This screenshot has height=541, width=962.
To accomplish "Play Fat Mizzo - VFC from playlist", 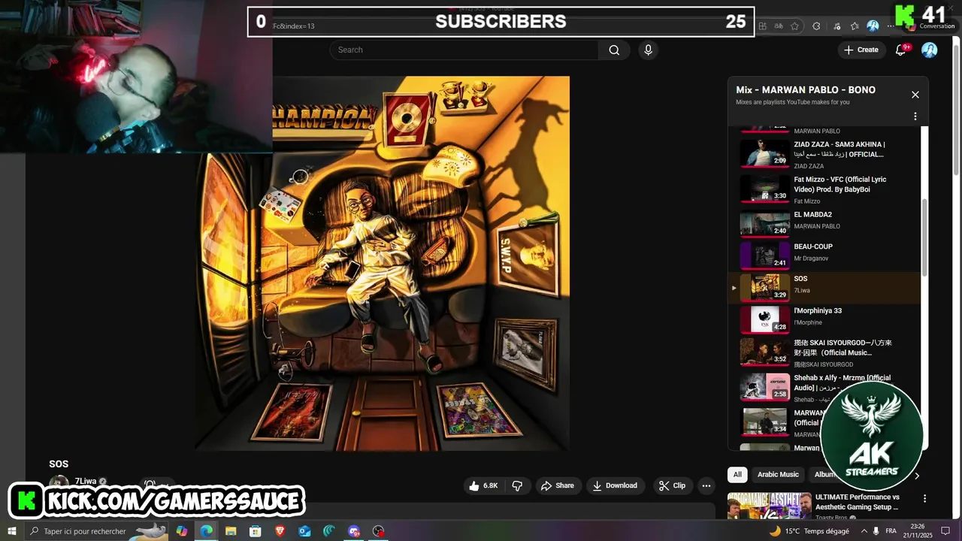I will [824, 189].
